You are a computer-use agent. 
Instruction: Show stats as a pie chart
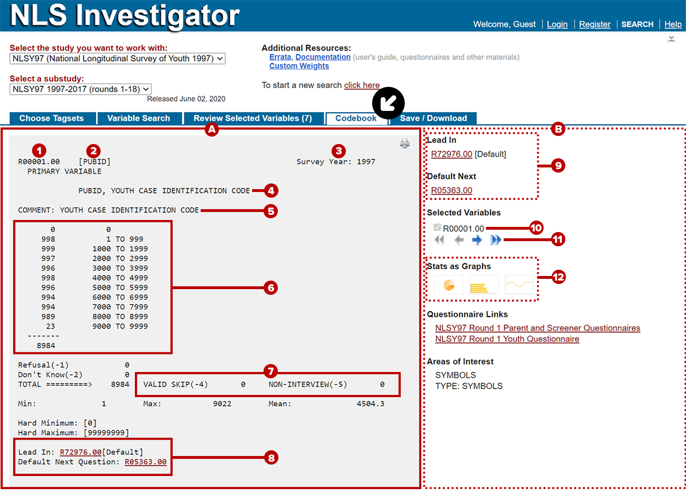[448, 285]
